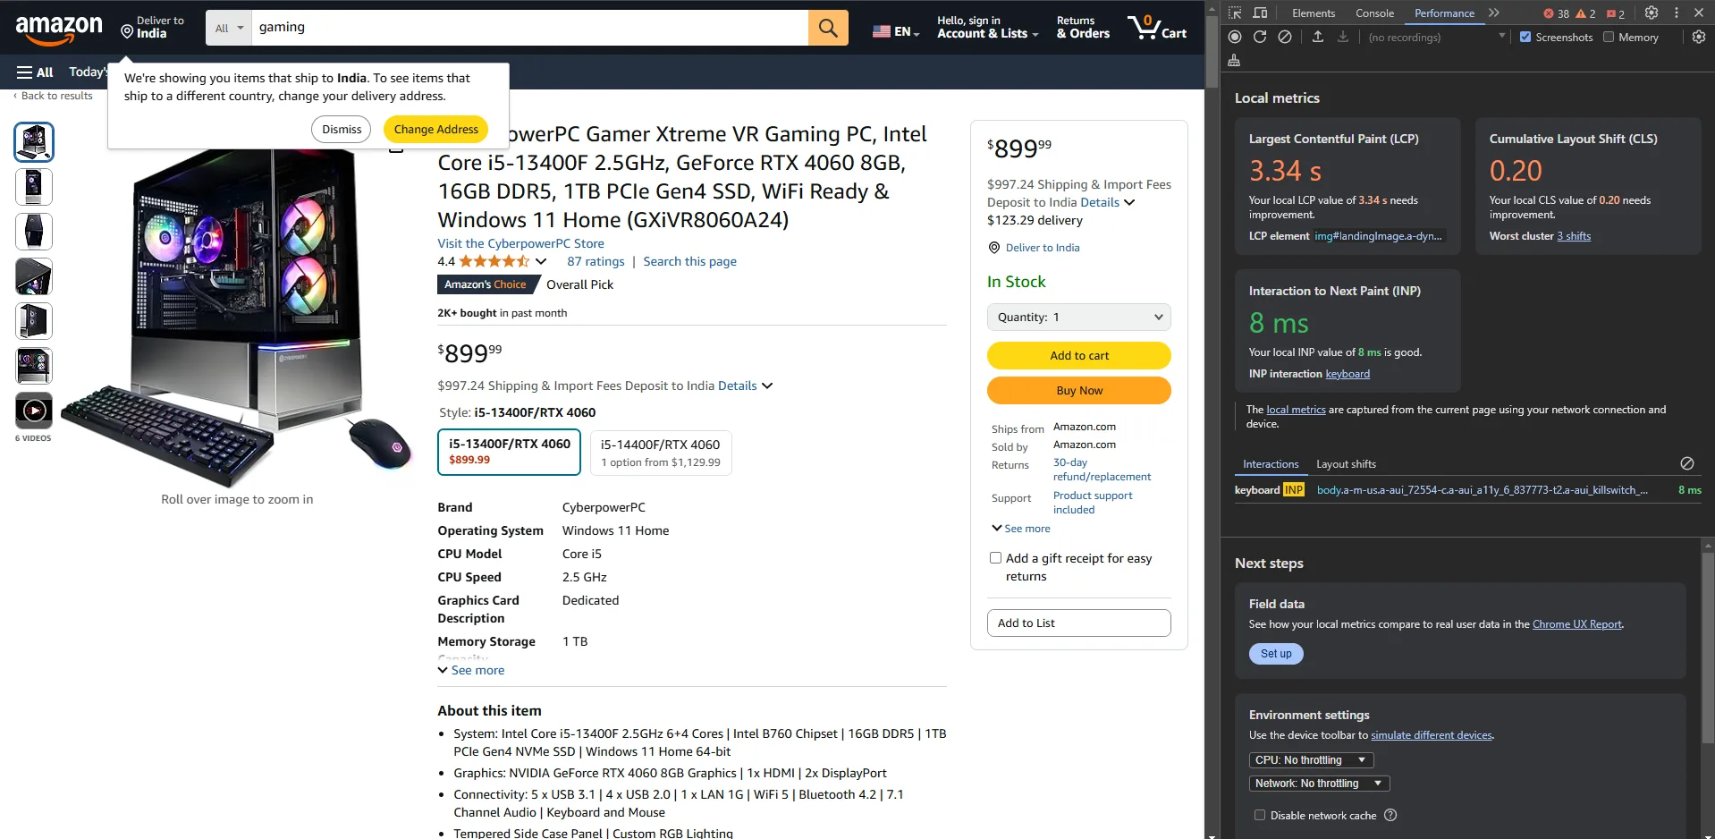
Task: Select the i5-13400F/RTX 4060 style option
Action: coord(509,452)
